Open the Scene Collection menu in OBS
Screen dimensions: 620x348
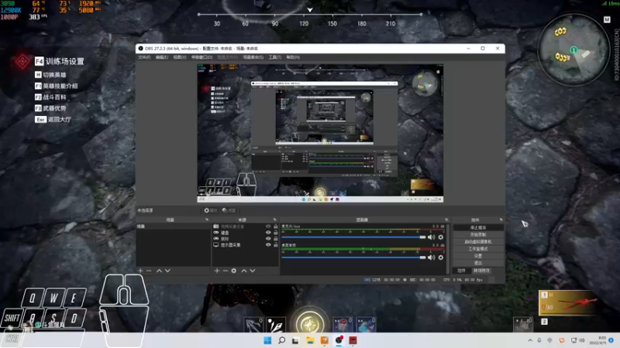[x=253, y=57]
